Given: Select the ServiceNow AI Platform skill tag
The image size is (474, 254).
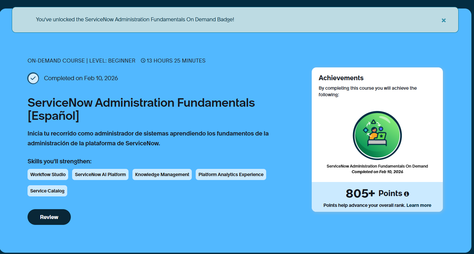Looking at the screenshot, I should 100,174.
